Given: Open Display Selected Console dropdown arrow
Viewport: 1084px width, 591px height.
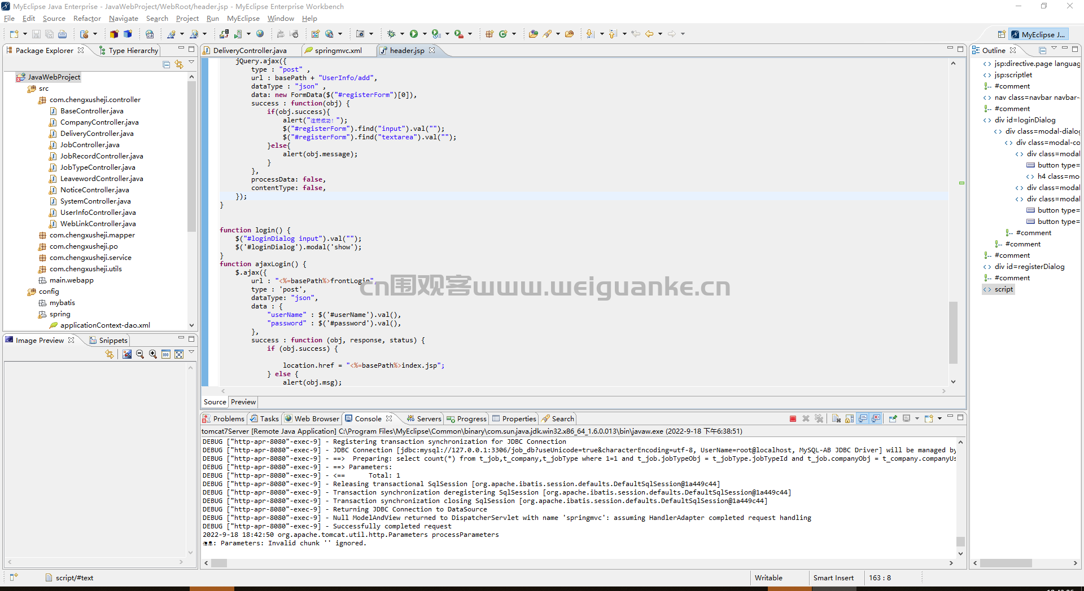Looking at the screenshot, I should point(917,418).
